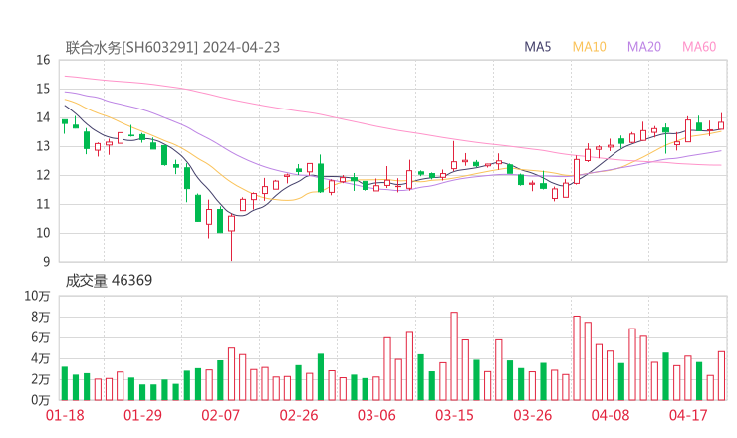Click the first green volume bar at 01-18
737x438 pixels.
coord(65,384)
